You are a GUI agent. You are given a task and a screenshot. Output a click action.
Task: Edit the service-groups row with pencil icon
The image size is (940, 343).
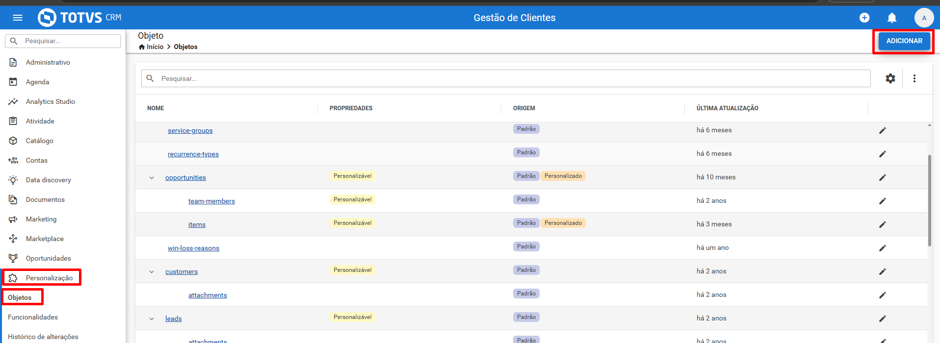[x=883, y=130]
